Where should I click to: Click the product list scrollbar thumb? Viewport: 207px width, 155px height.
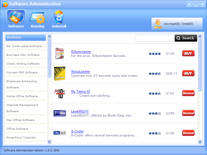(x=200, y=65)
